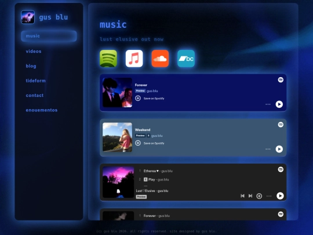This screenshot has height=235, width=313.
Task: Open the blog section
Action: [31, 66]
